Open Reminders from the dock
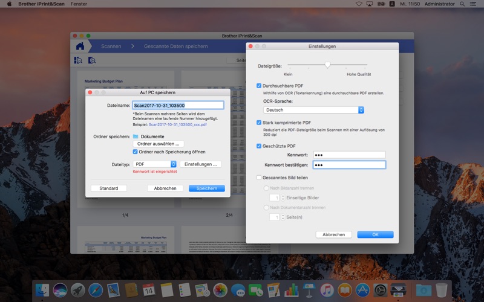Image resolution: width=484 pixels, height=302 pixels. (185, 290)
